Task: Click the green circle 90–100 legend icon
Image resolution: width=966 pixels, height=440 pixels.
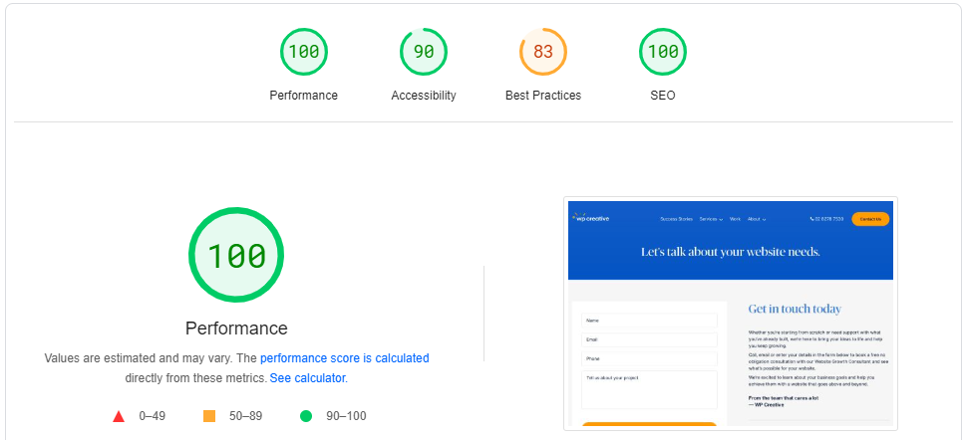Action: (x=306, y=417)
